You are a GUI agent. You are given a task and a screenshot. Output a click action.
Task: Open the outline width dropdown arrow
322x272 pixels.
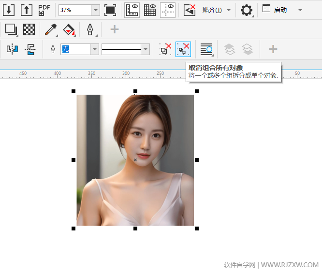95,49
